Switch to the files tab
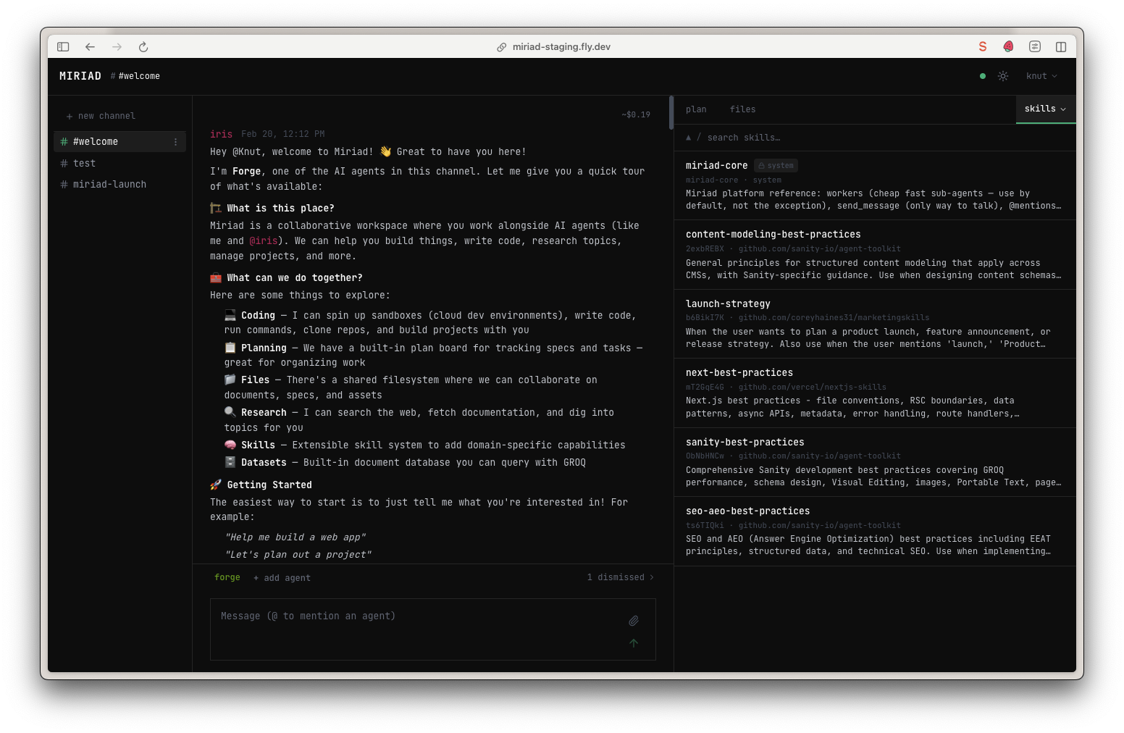This screenshot has width=1124, height=733. [742, 109]
